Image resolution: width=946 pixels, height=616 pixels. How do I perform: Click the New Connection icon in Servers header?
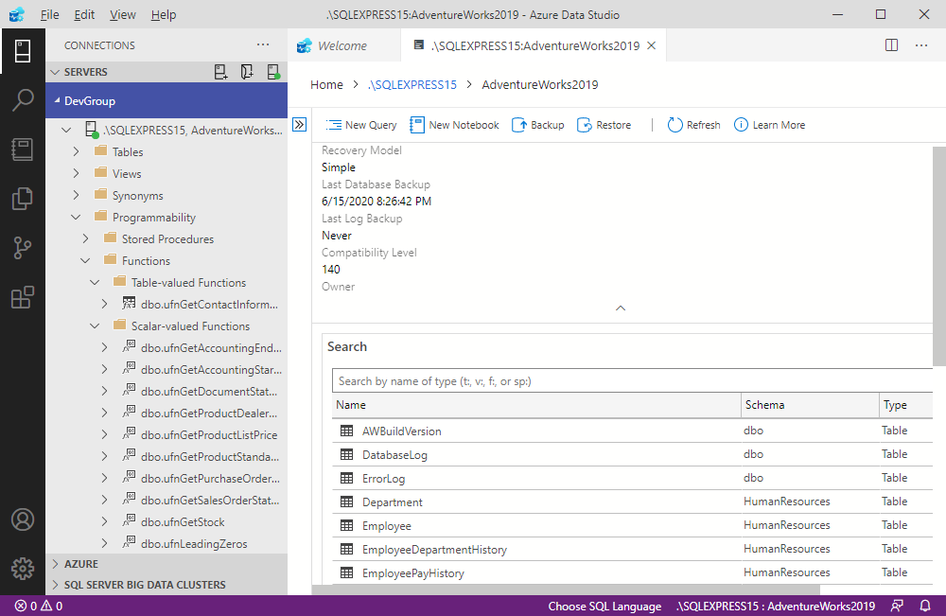[220, 73]
